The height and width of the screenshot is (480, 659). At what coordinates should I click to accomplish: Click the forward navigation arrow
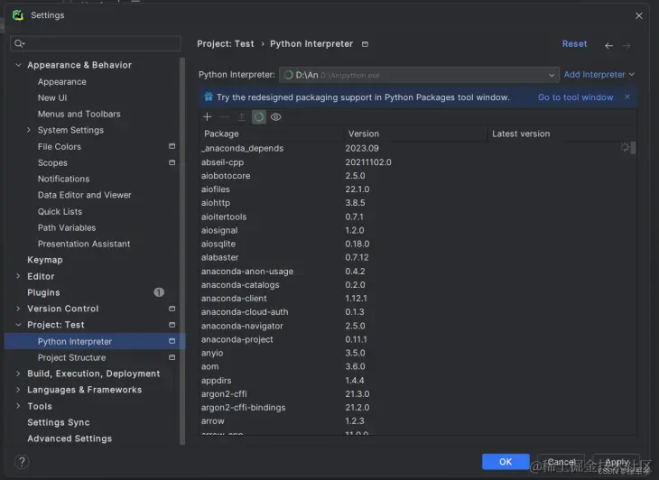tap(627, 45)
